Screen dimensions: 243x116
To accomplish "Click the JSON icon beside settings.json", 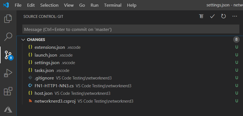I will (30, 62).
